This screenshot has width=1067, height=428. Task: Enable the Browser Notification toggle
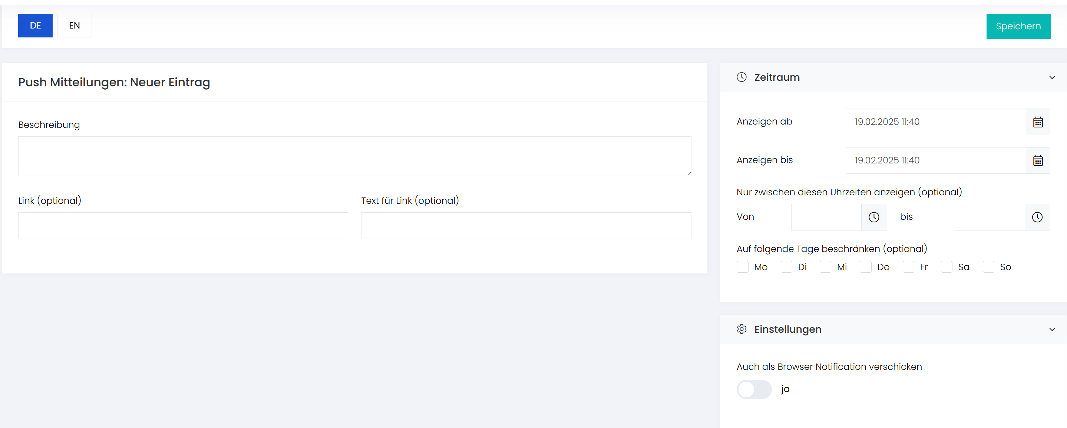(754, 389)
